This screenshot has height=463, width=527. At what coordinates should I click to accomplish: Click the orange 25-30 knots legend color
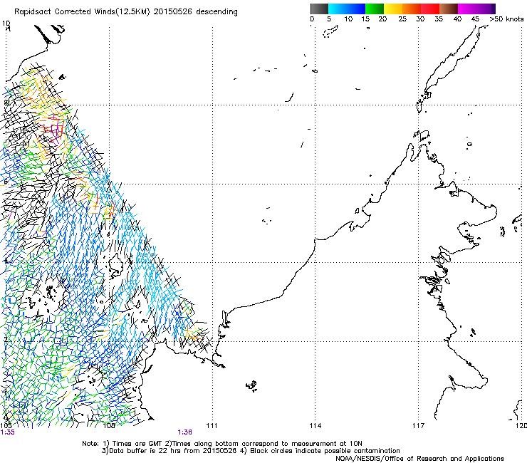tap(412, 9)
